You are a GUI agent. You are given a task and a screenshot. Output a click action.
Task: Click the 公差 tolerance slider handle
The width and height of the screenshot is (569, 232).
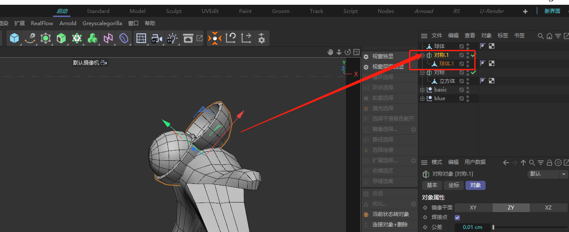[x=493, y=227]
